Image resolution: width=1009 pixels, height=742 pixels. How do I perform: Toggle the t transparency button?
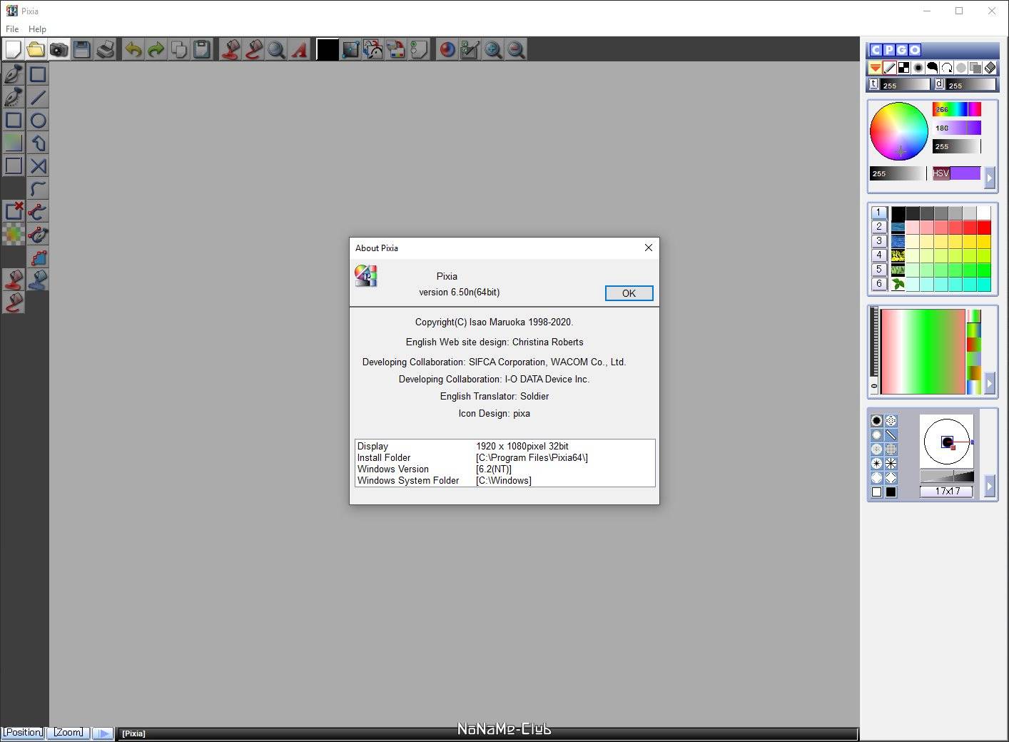click(874, 84)
